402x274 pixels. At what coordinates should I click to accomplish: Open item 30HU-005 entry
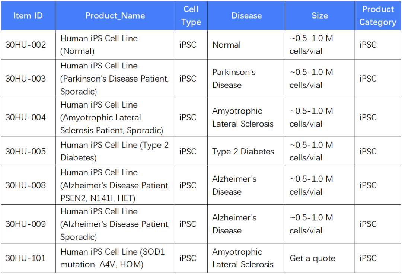click(x=26, y=152)
